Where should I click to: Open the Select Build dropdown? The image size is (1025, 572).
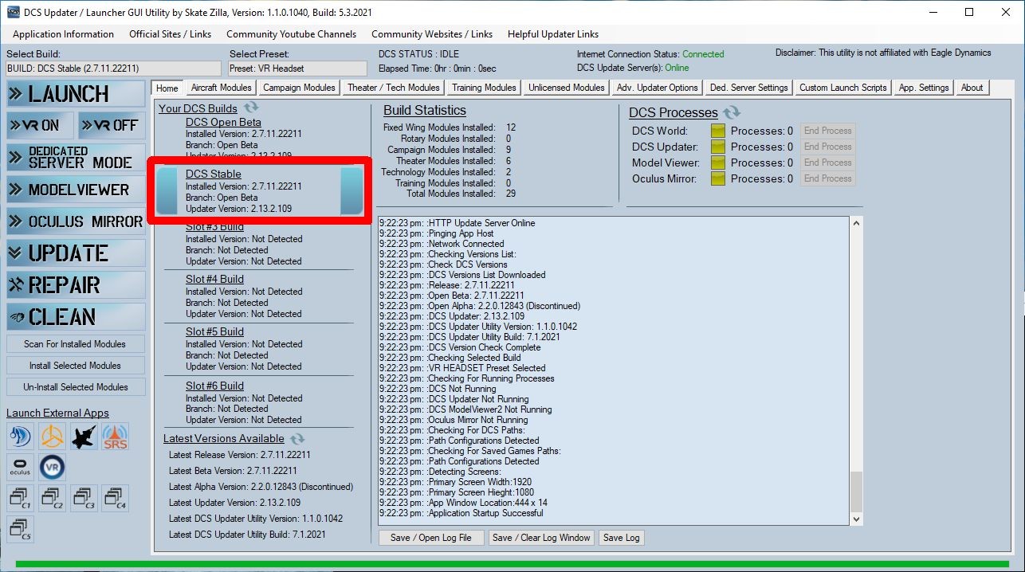(x=112, y=69)
